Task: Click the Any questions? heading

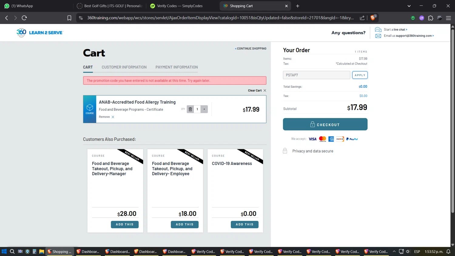Action: click(x=348, y=33)
